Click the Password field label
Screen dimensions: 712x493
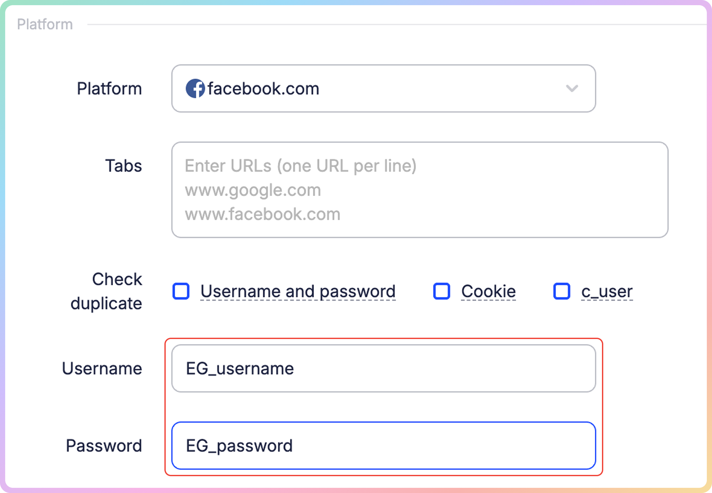coord(104,445)
